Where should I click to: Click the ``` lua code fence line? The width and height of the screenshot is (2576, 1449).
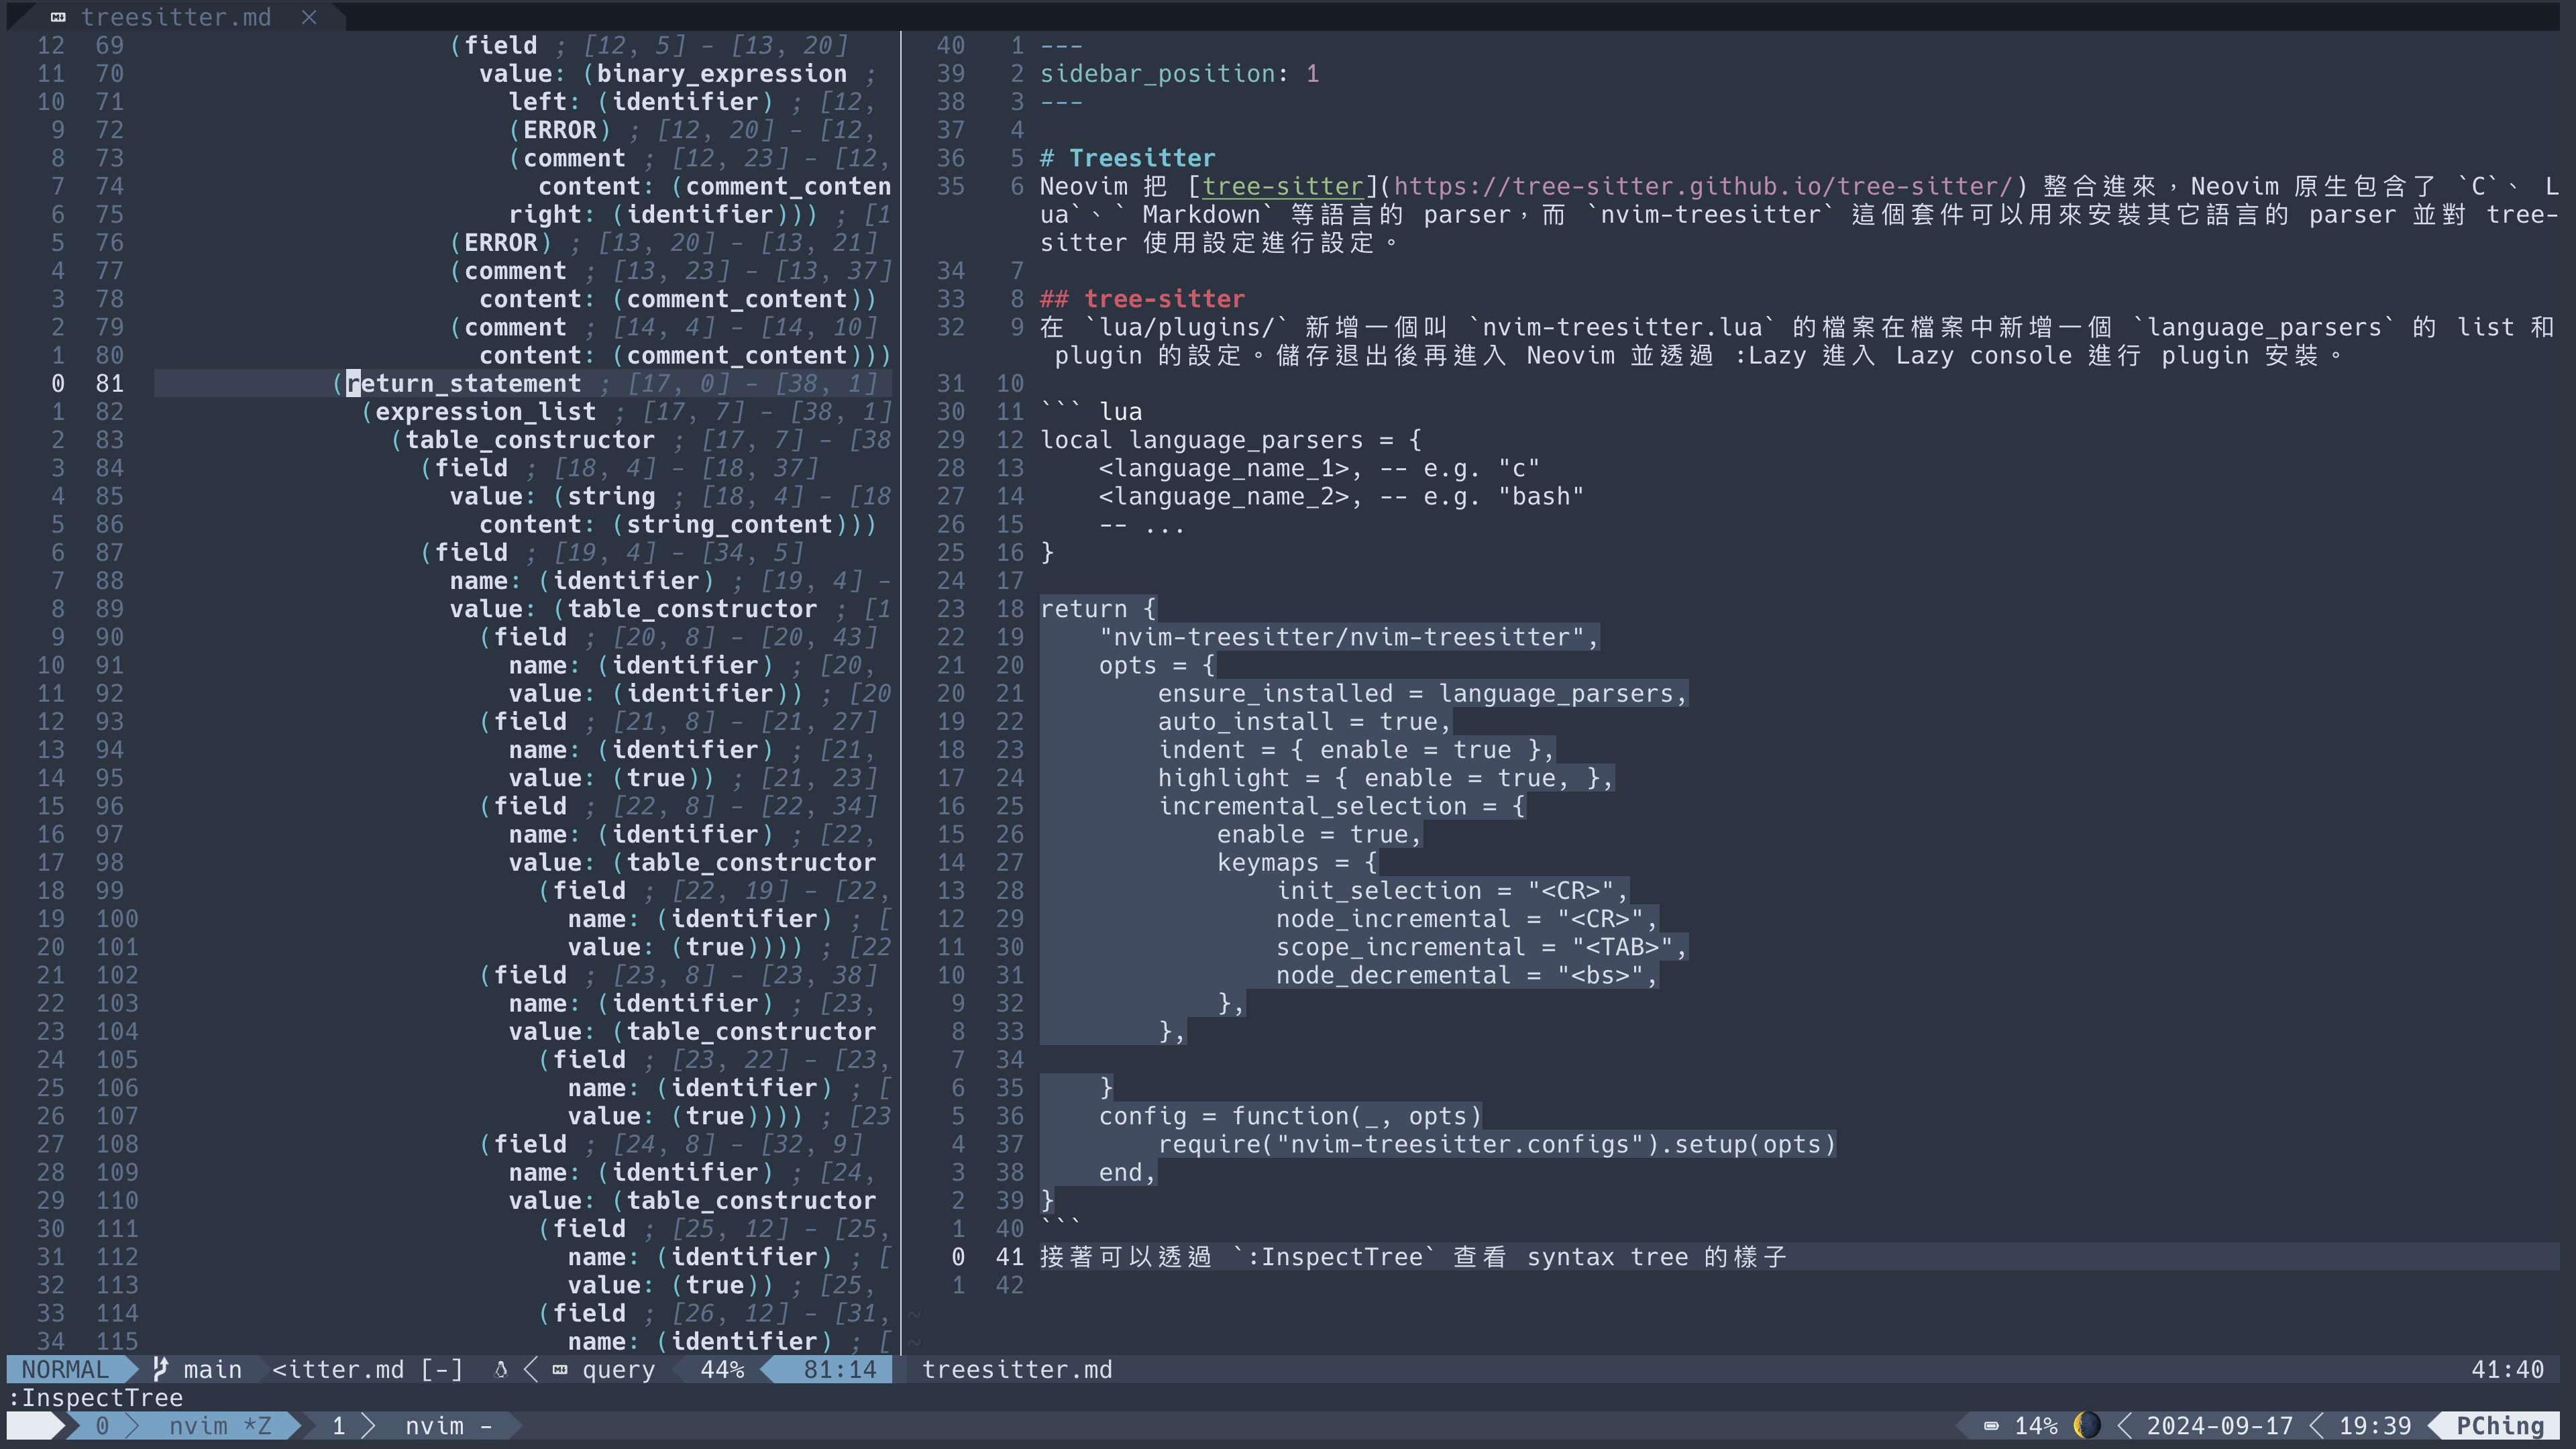1091,412
